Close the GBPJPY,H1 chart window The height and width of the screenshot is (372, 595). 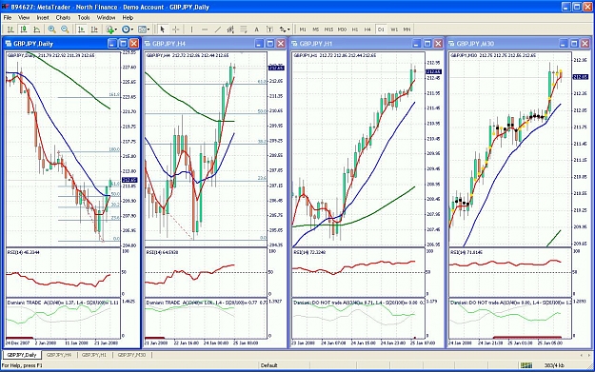click(x=438, y=44)
